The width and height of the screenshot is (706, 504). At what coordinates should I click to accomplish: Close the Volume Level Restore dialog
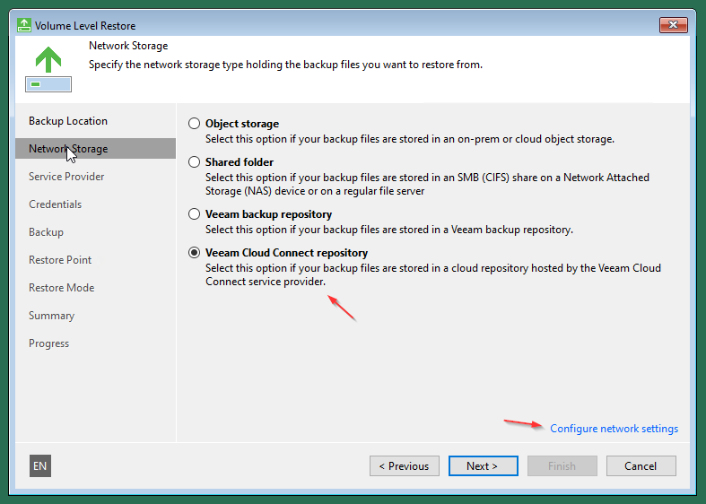(x=673, y=25)
